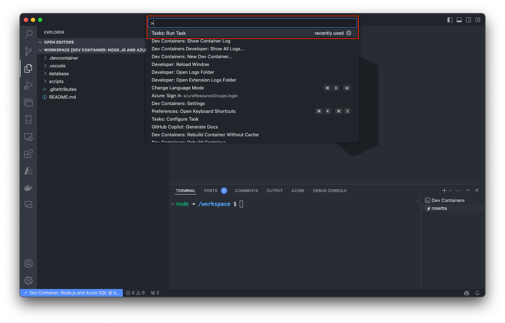Switch to the Ports tab
This screenshot has width=505, height=323.
pyautogui.click(x=210, y=191)
